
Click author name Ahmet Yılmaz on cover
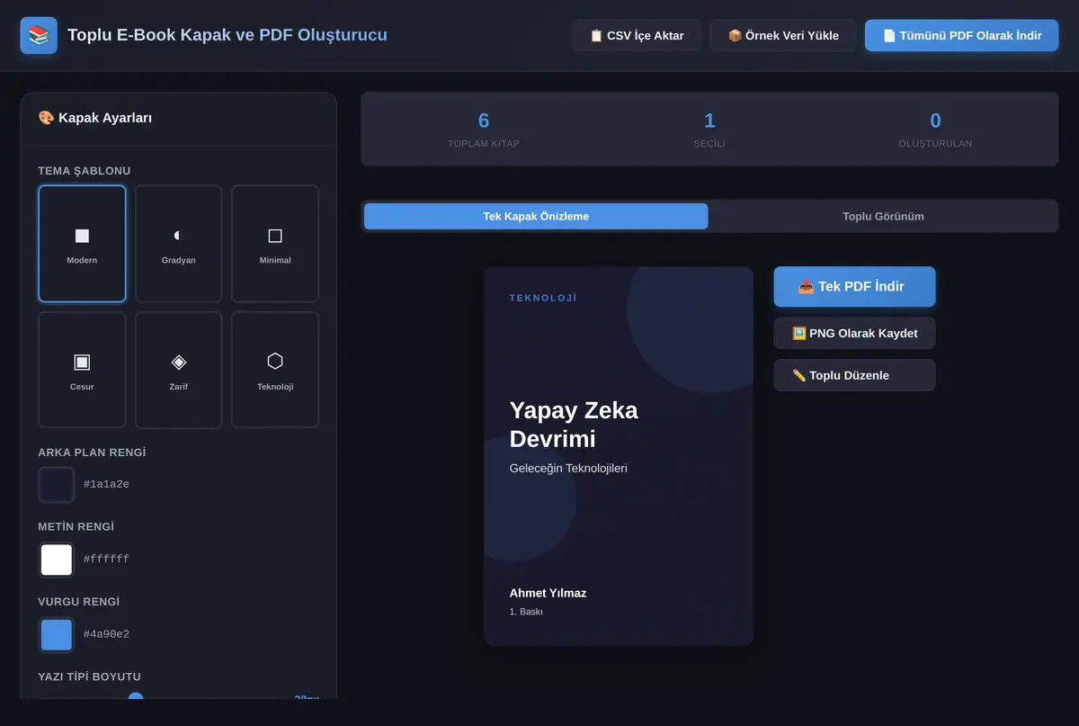tap(548, 593)
